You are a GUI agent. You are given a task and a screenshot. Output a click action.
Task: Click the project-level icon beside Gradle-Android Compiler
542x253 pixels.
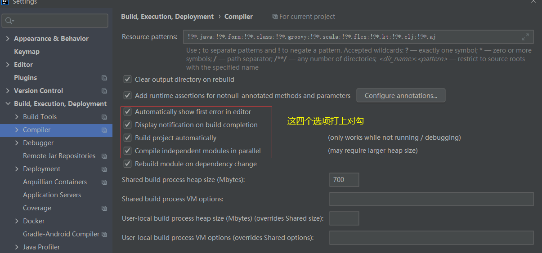pyautogui.click(x=104, y=234)
